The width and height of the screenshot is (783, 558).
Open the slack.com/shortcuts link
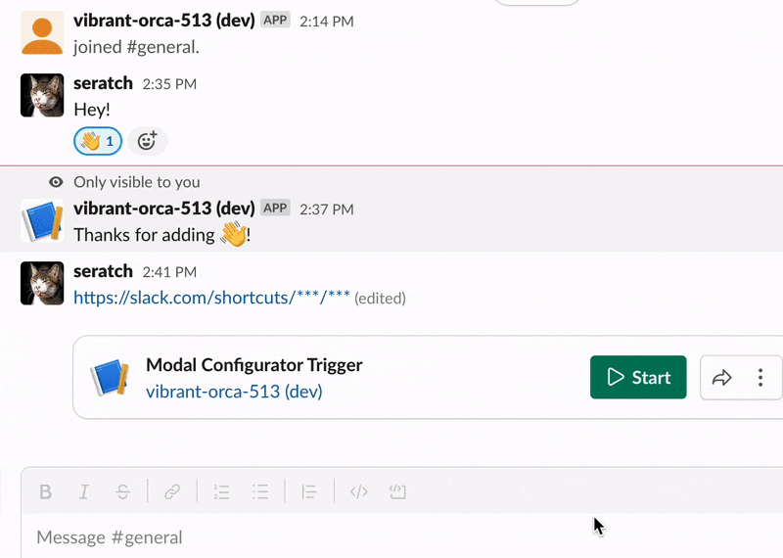(x=211, y=298)
